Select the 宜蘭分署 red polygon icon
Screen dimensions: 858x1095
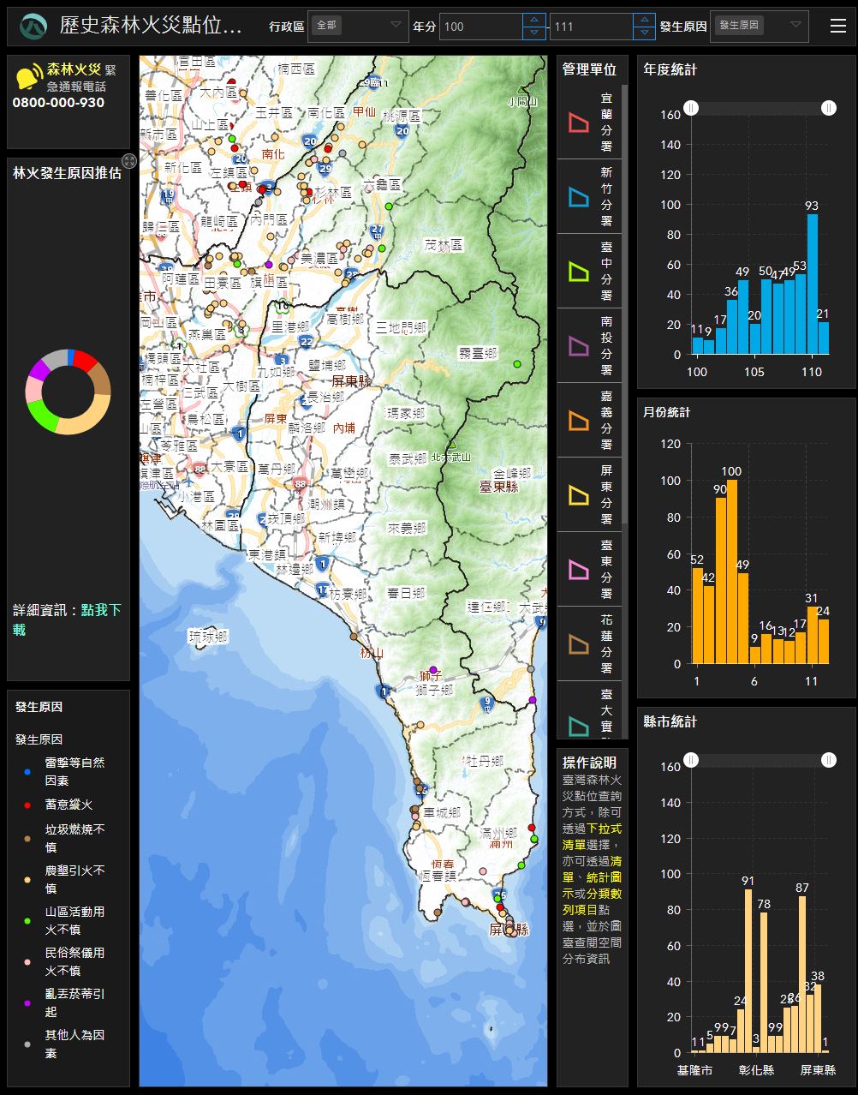point(579,123)
